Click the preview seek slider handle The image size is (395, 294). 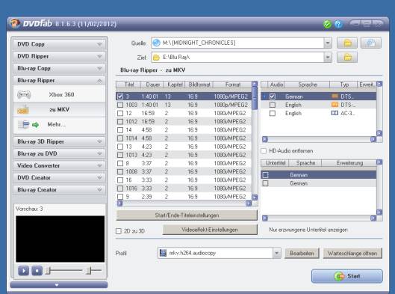pyautogui.click(x=48, y=271)
